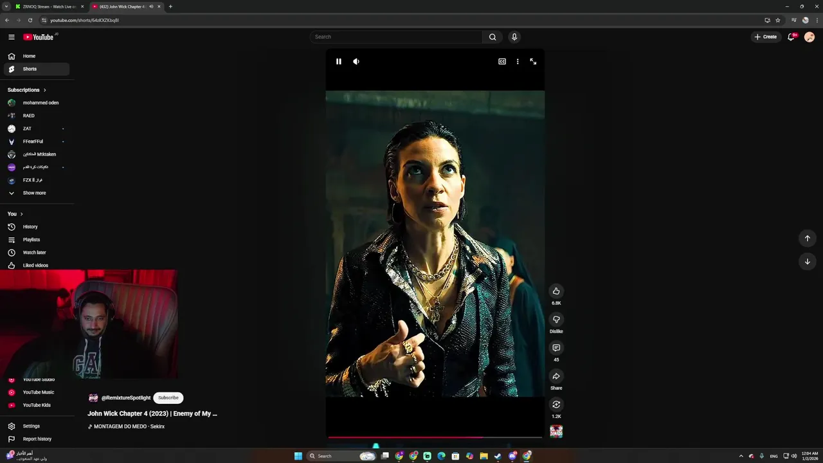Viewport: 823px width, 463px height.
Task: Open the FFearFFul subscription channel
Action: 37,141
